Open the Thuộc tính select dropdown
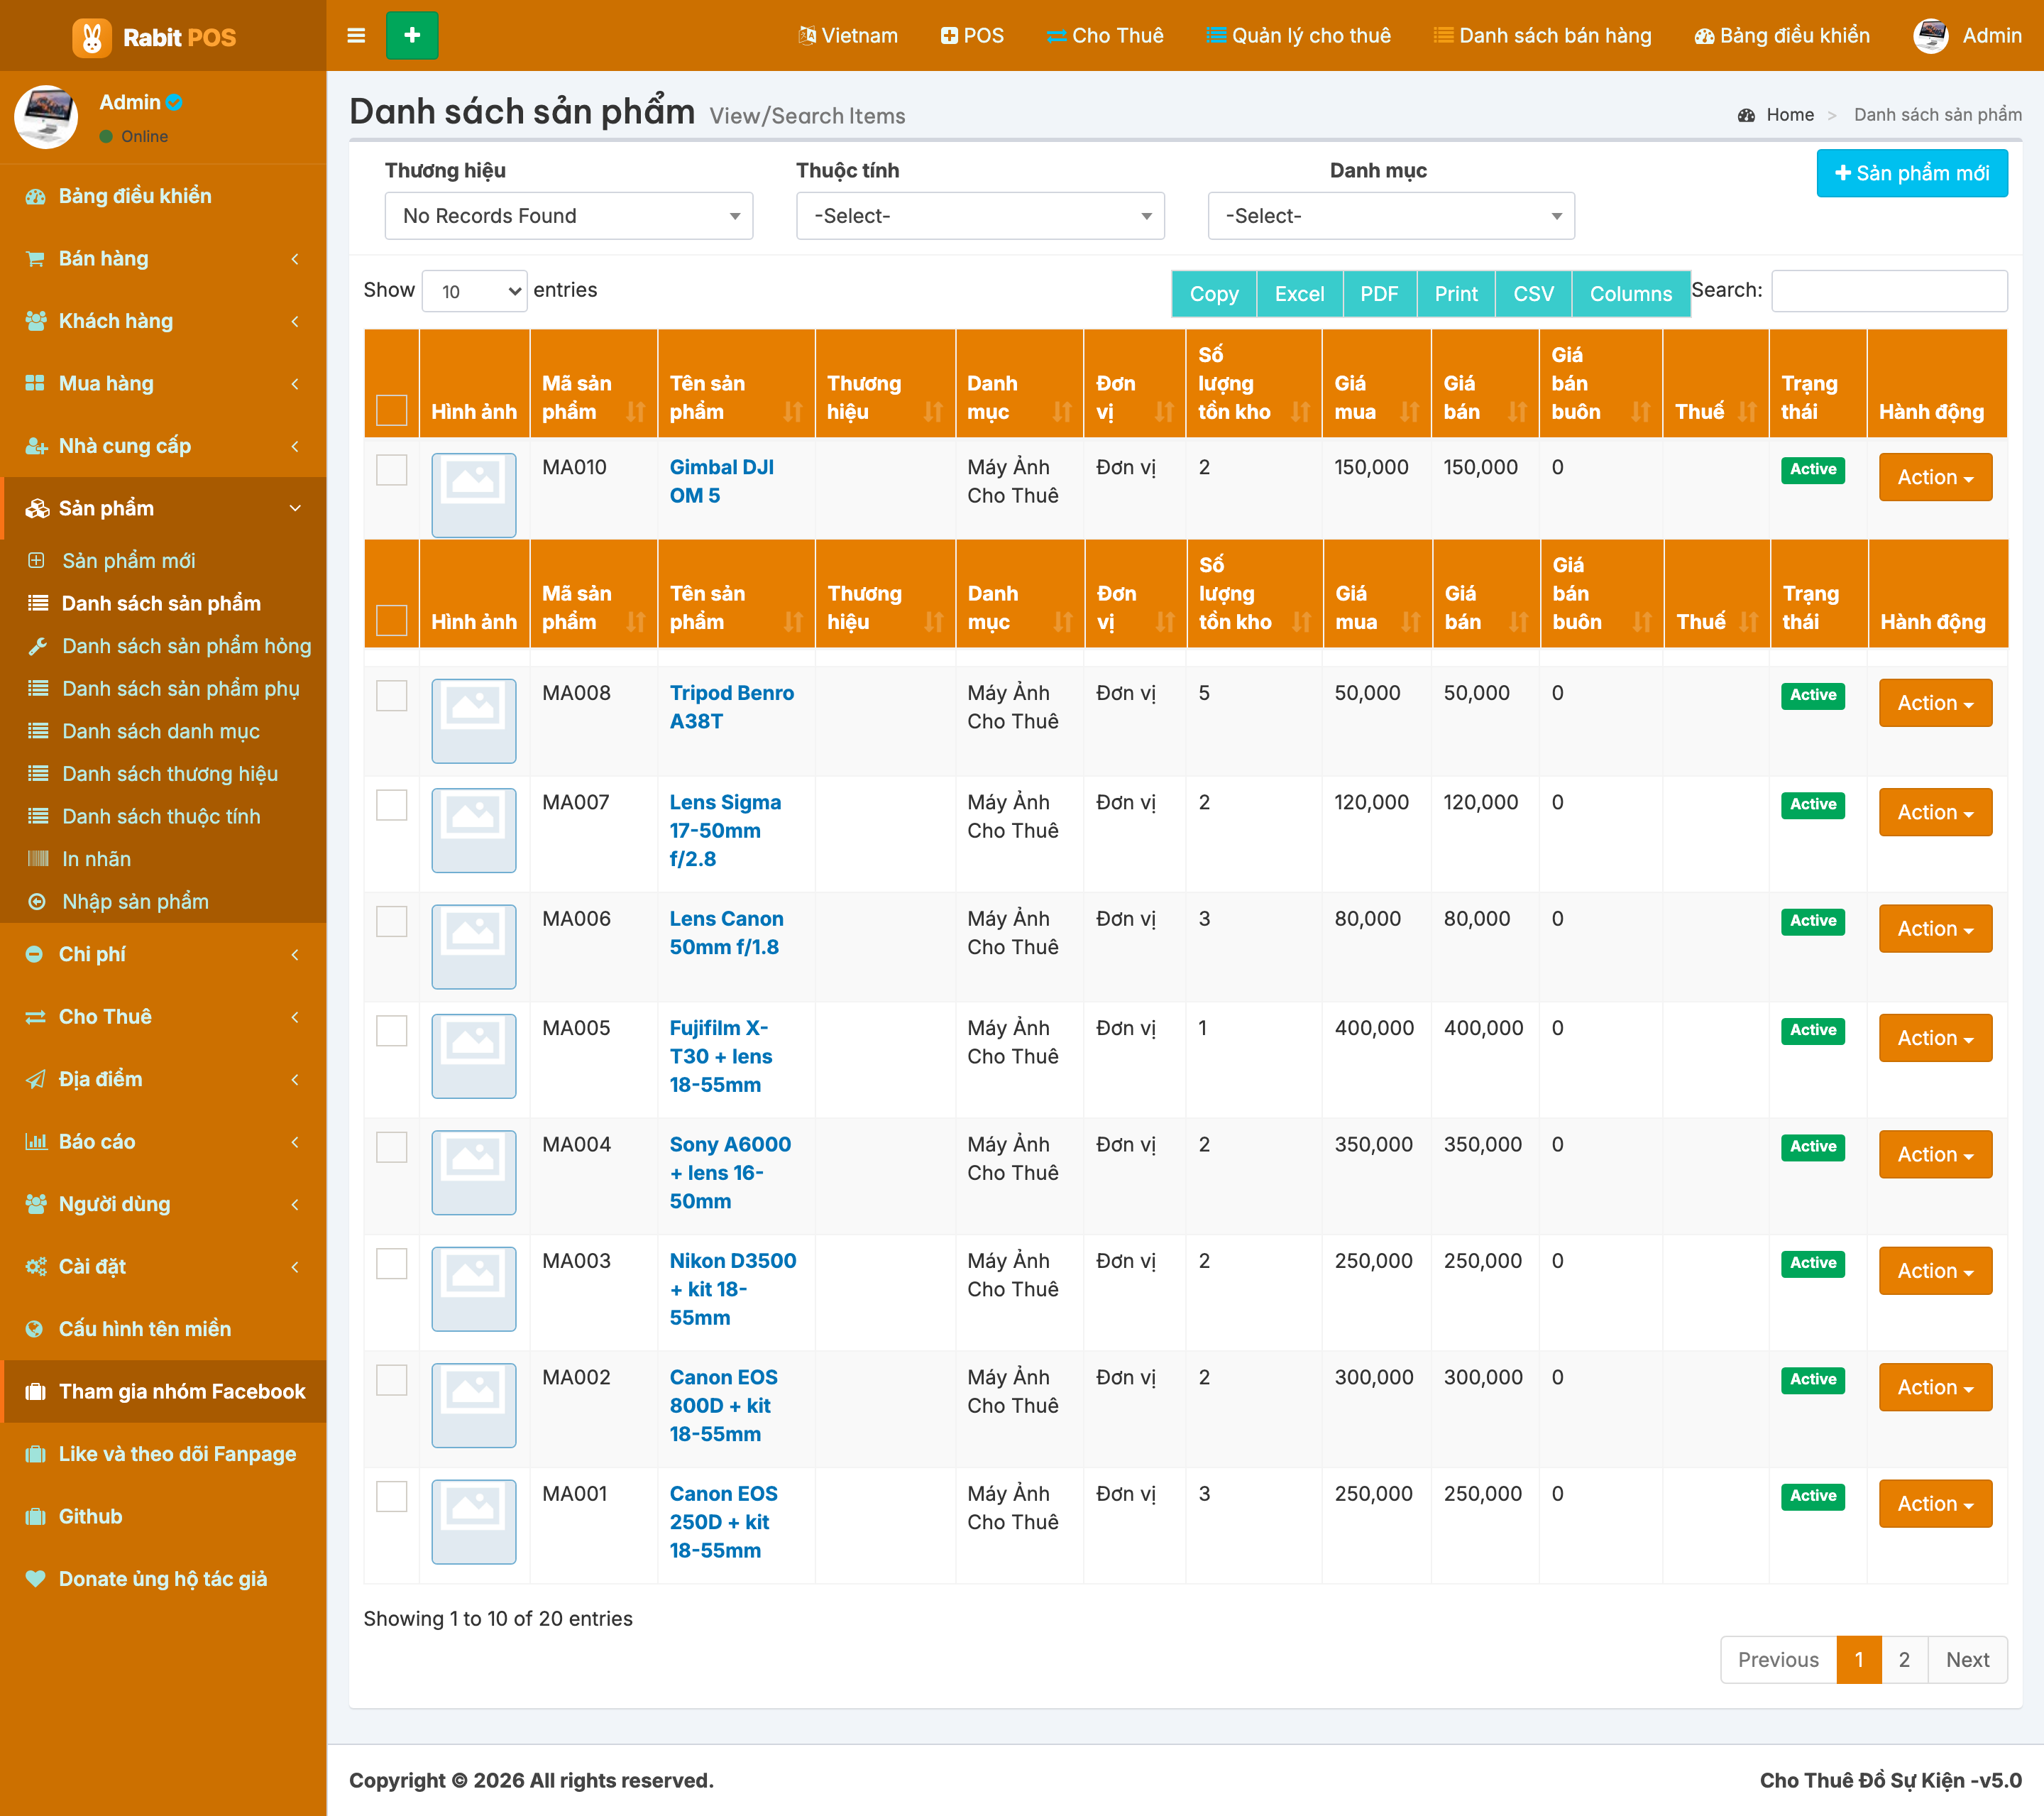 pyautogui.click(x=980, y=216)
